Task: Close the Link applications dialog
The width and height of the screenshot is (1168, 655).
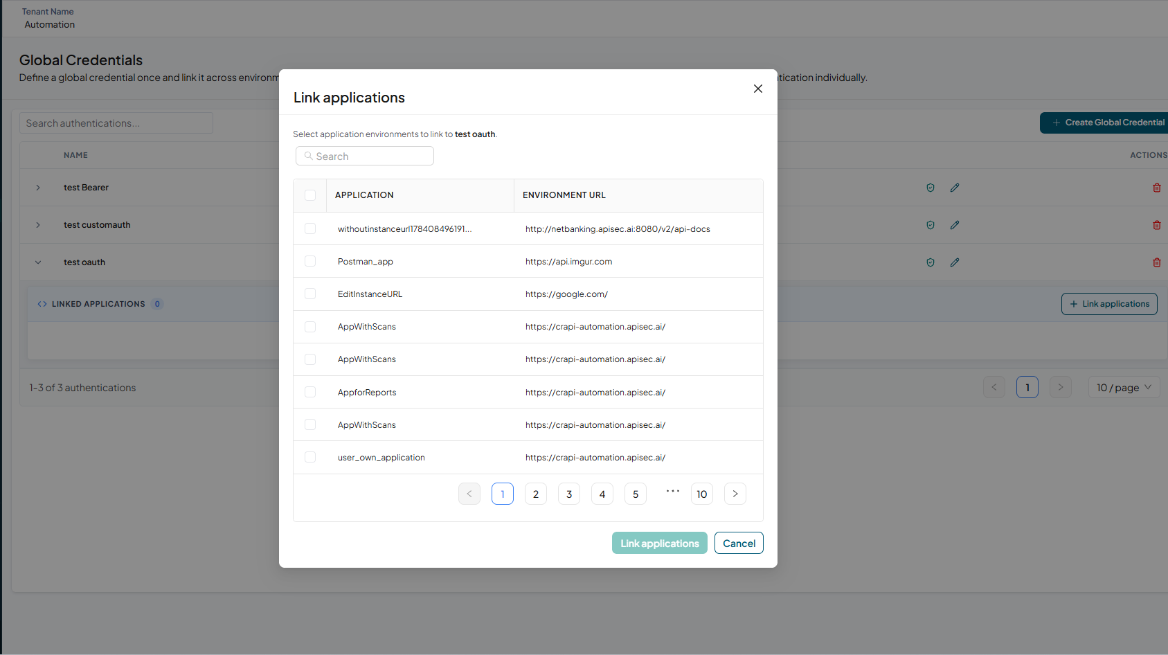Action: point(758,89)
